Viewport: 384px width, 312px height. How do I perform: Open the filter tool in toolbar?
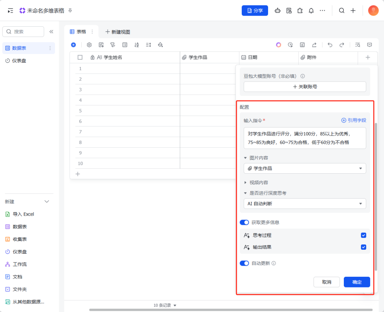point(113,45)
